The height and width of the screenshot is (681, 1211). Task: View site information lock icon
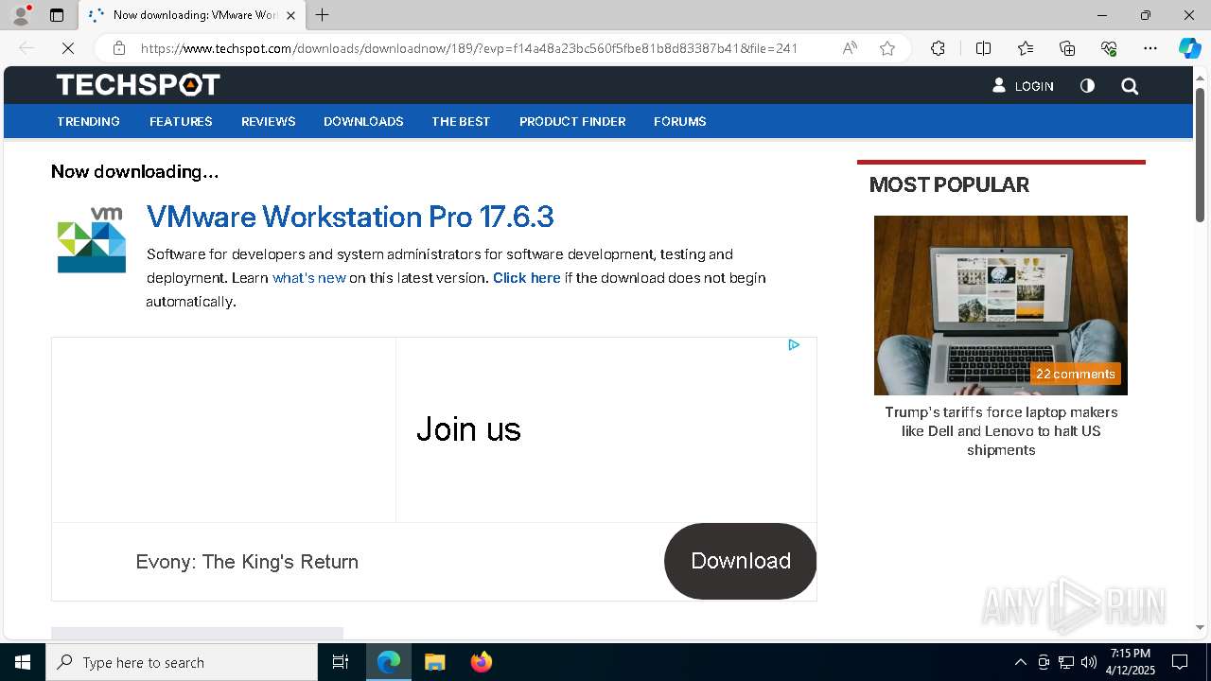click(x=118, y=48)
